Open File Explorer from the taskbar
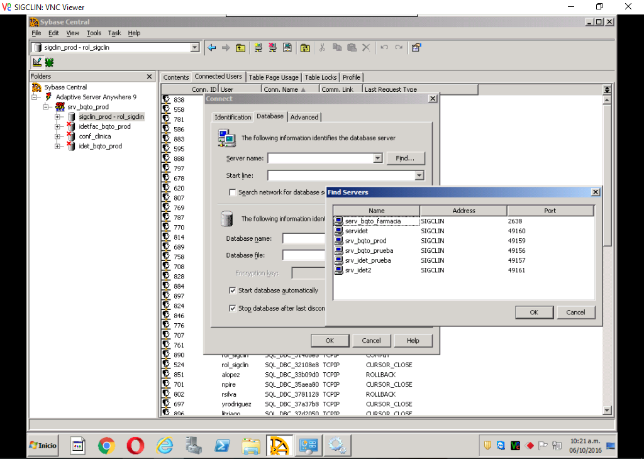644x459 pixels. 251,445
